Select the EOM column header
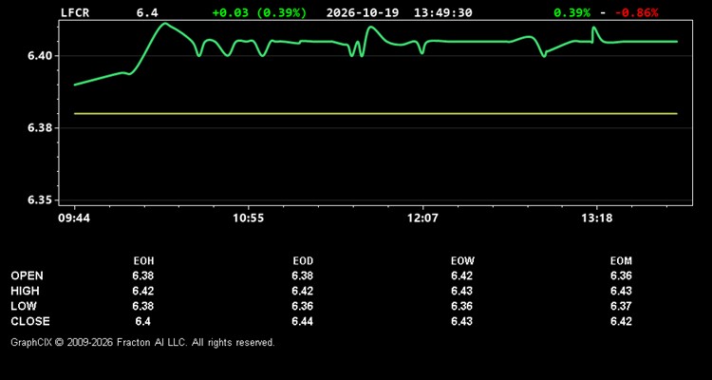712x380 pixels. [621, 261]
